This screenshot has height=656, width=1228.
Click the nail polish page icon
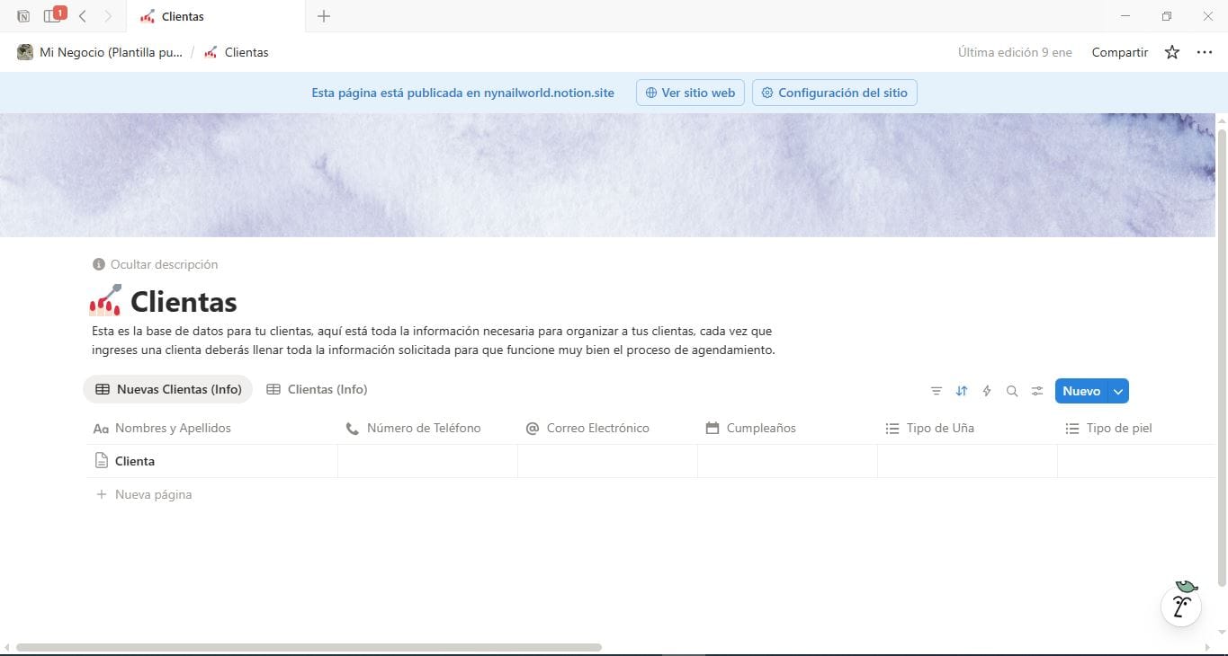[105, 300]
